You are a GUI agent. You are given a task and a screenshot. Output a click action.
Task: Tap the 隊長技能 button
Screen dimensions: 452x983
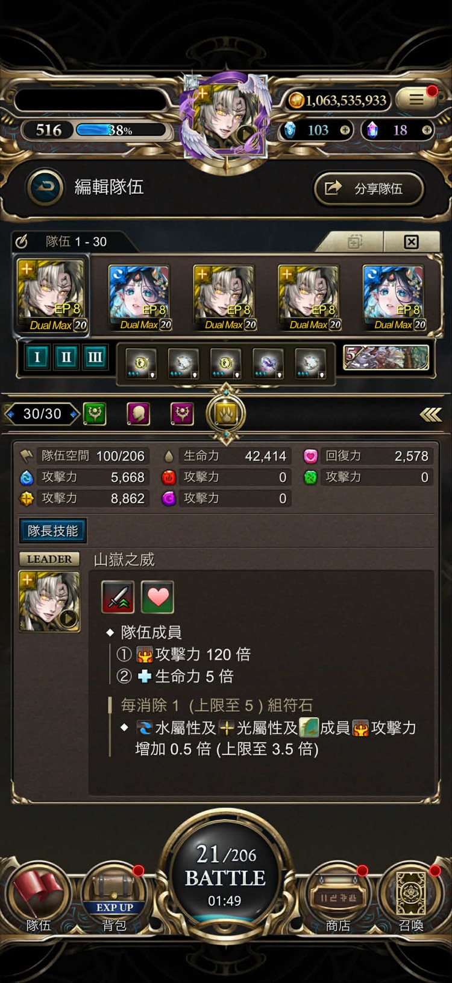(52, 531)
